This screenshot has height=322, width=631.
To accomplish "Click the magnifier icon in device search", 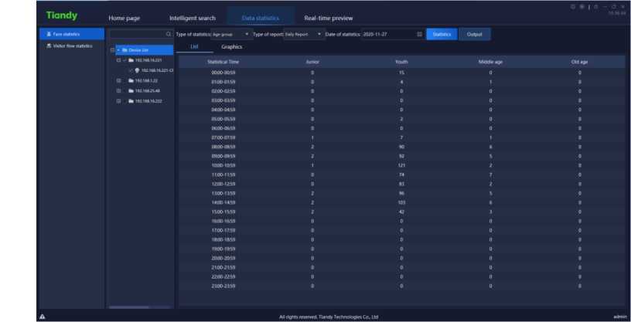I will point(169,35).
